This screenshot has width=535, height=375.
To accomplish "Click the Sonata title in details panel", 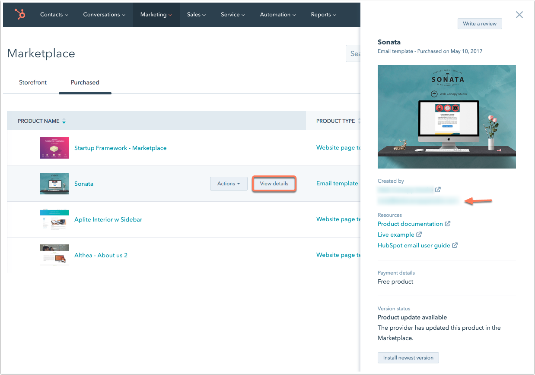I will tap(389, 42).
